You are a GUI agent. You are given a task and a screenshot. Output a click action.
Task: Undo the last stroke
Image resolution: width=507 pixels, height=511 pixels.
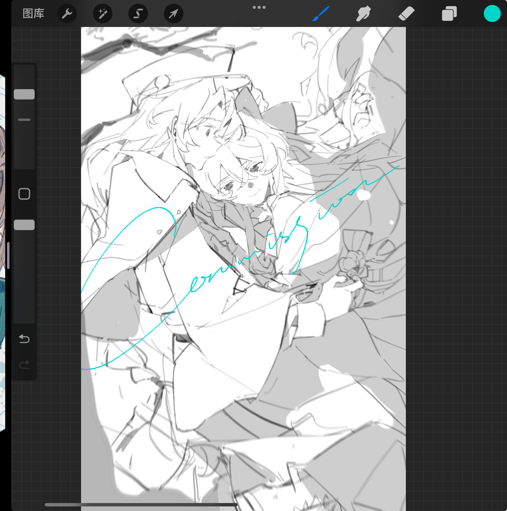24,339
